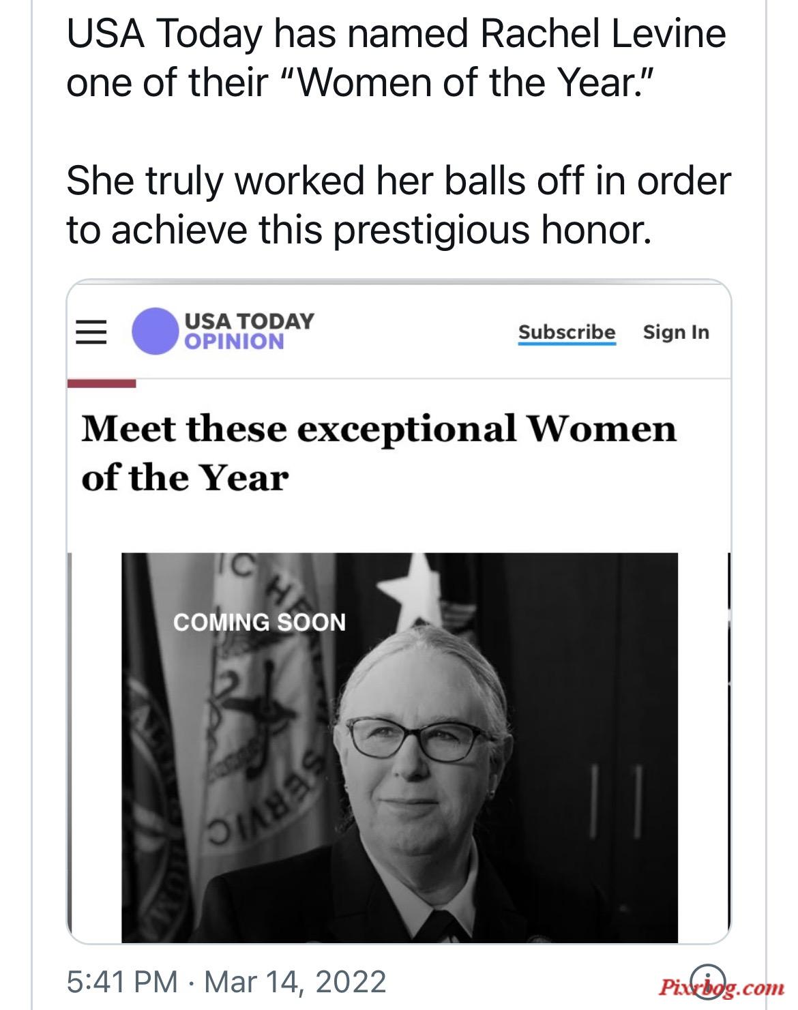The image size is (798, 1010).
Task: Click the Subscribe link
Action: tap(567, 332)
